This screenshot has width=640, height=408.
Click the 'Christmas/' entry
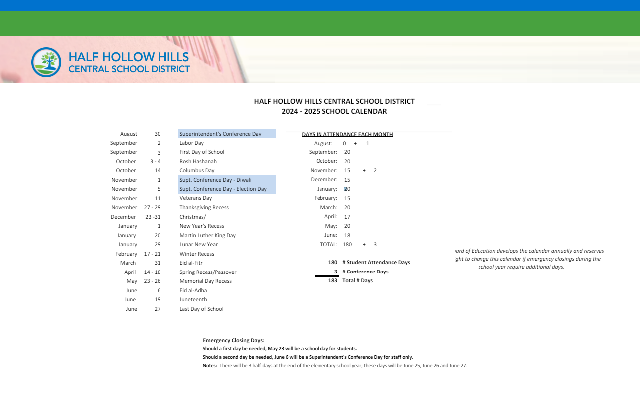193,217
